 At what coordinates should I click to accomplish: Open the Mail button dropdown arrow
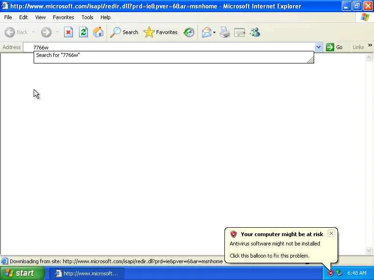click(214, 32)
